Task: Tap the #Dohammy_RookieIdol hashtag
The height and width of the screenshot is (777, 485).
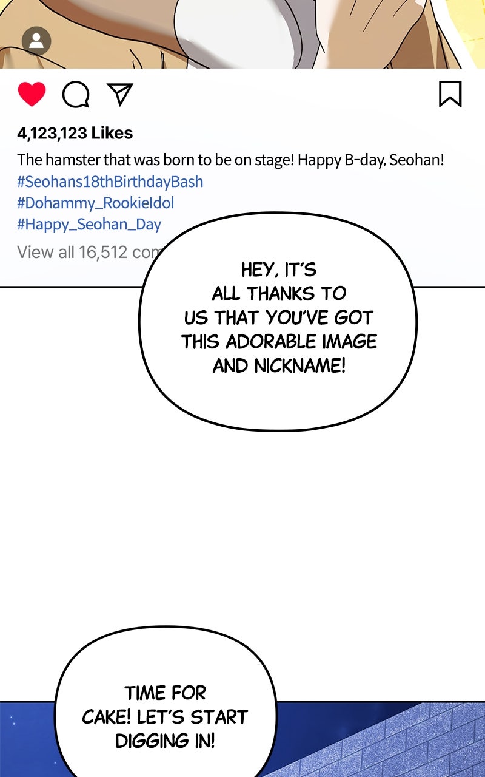Action: 96,203
